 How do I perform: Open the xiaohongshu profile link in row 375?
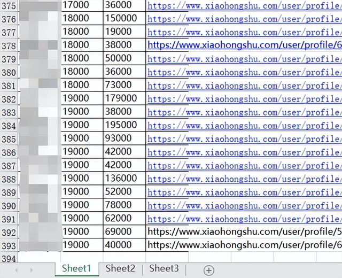click(244, 5)
